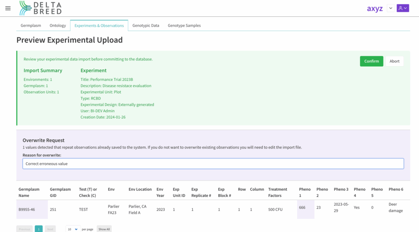Click the DeltaBreed logo

tap(41, 8)
